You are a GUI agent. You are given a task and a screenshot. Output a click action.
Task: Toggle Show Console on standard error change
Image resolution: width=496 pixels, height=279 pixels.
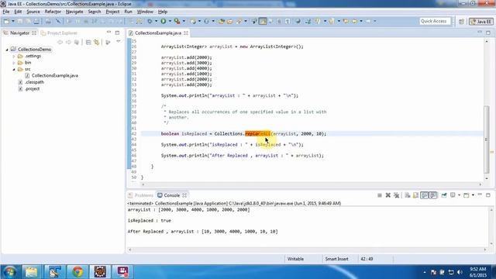[x=432, y=195]
